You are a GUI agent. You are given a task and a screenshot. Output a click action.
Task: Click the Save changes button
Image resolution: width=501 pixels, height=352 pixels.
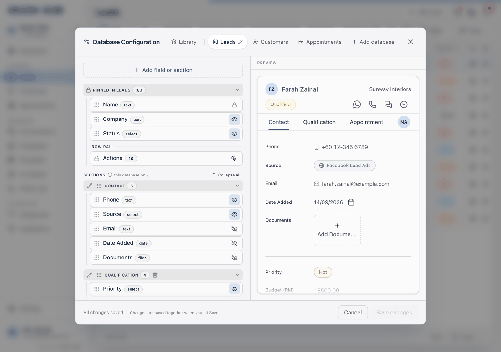[394, 313]
